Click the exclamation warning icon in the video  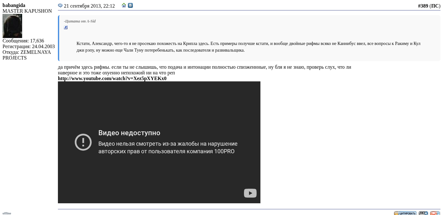[x=83, y=142]
